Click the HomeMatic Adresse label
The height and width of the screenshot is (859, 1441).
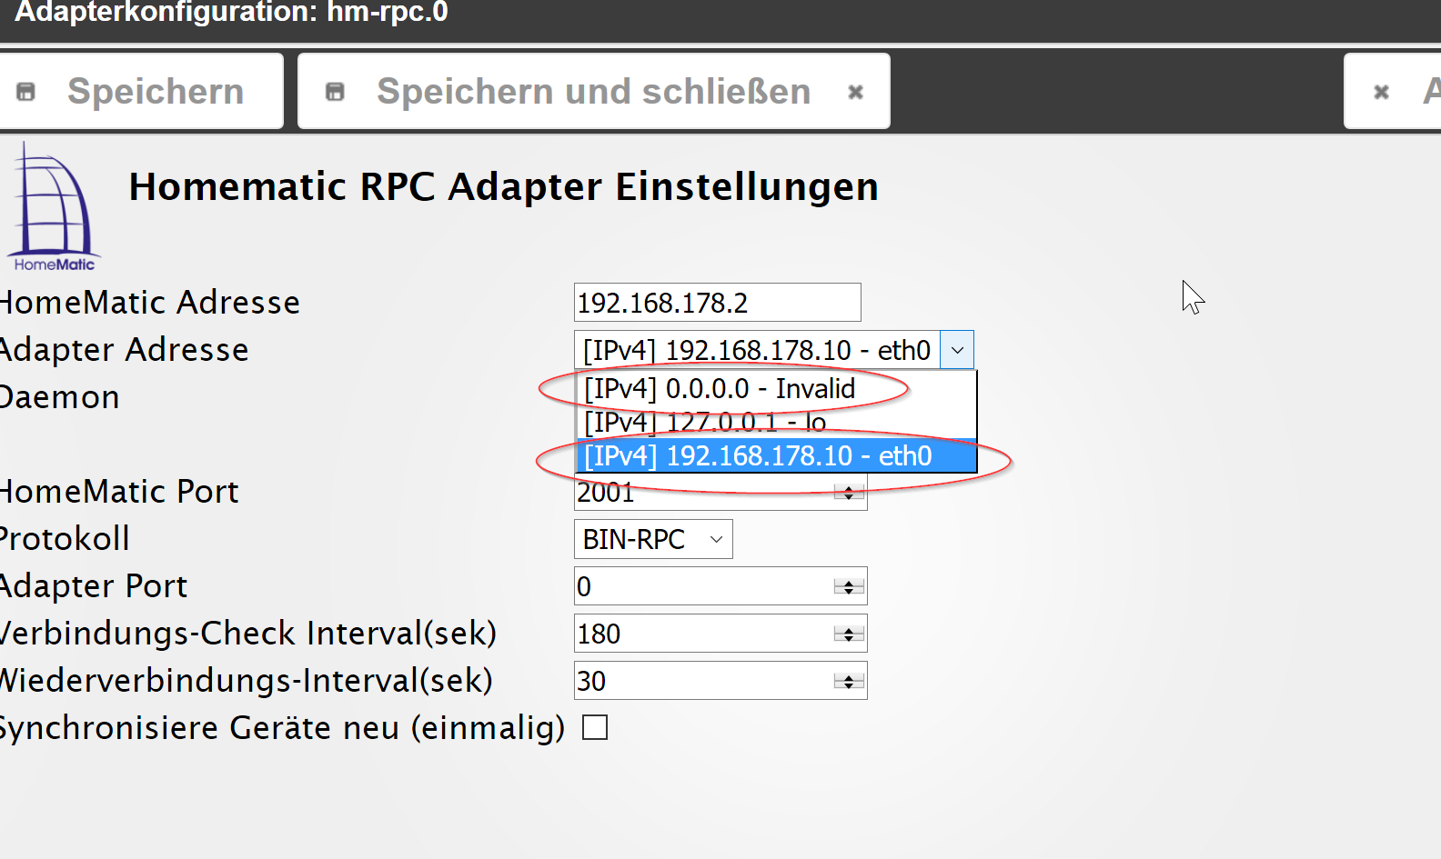pos(149,303)
